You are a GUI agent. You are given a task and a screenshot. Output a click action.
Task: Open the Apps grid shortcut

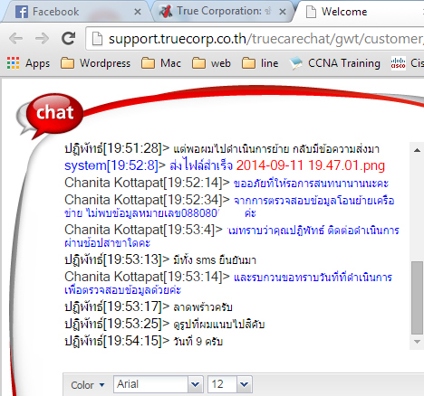click(28, 63)
